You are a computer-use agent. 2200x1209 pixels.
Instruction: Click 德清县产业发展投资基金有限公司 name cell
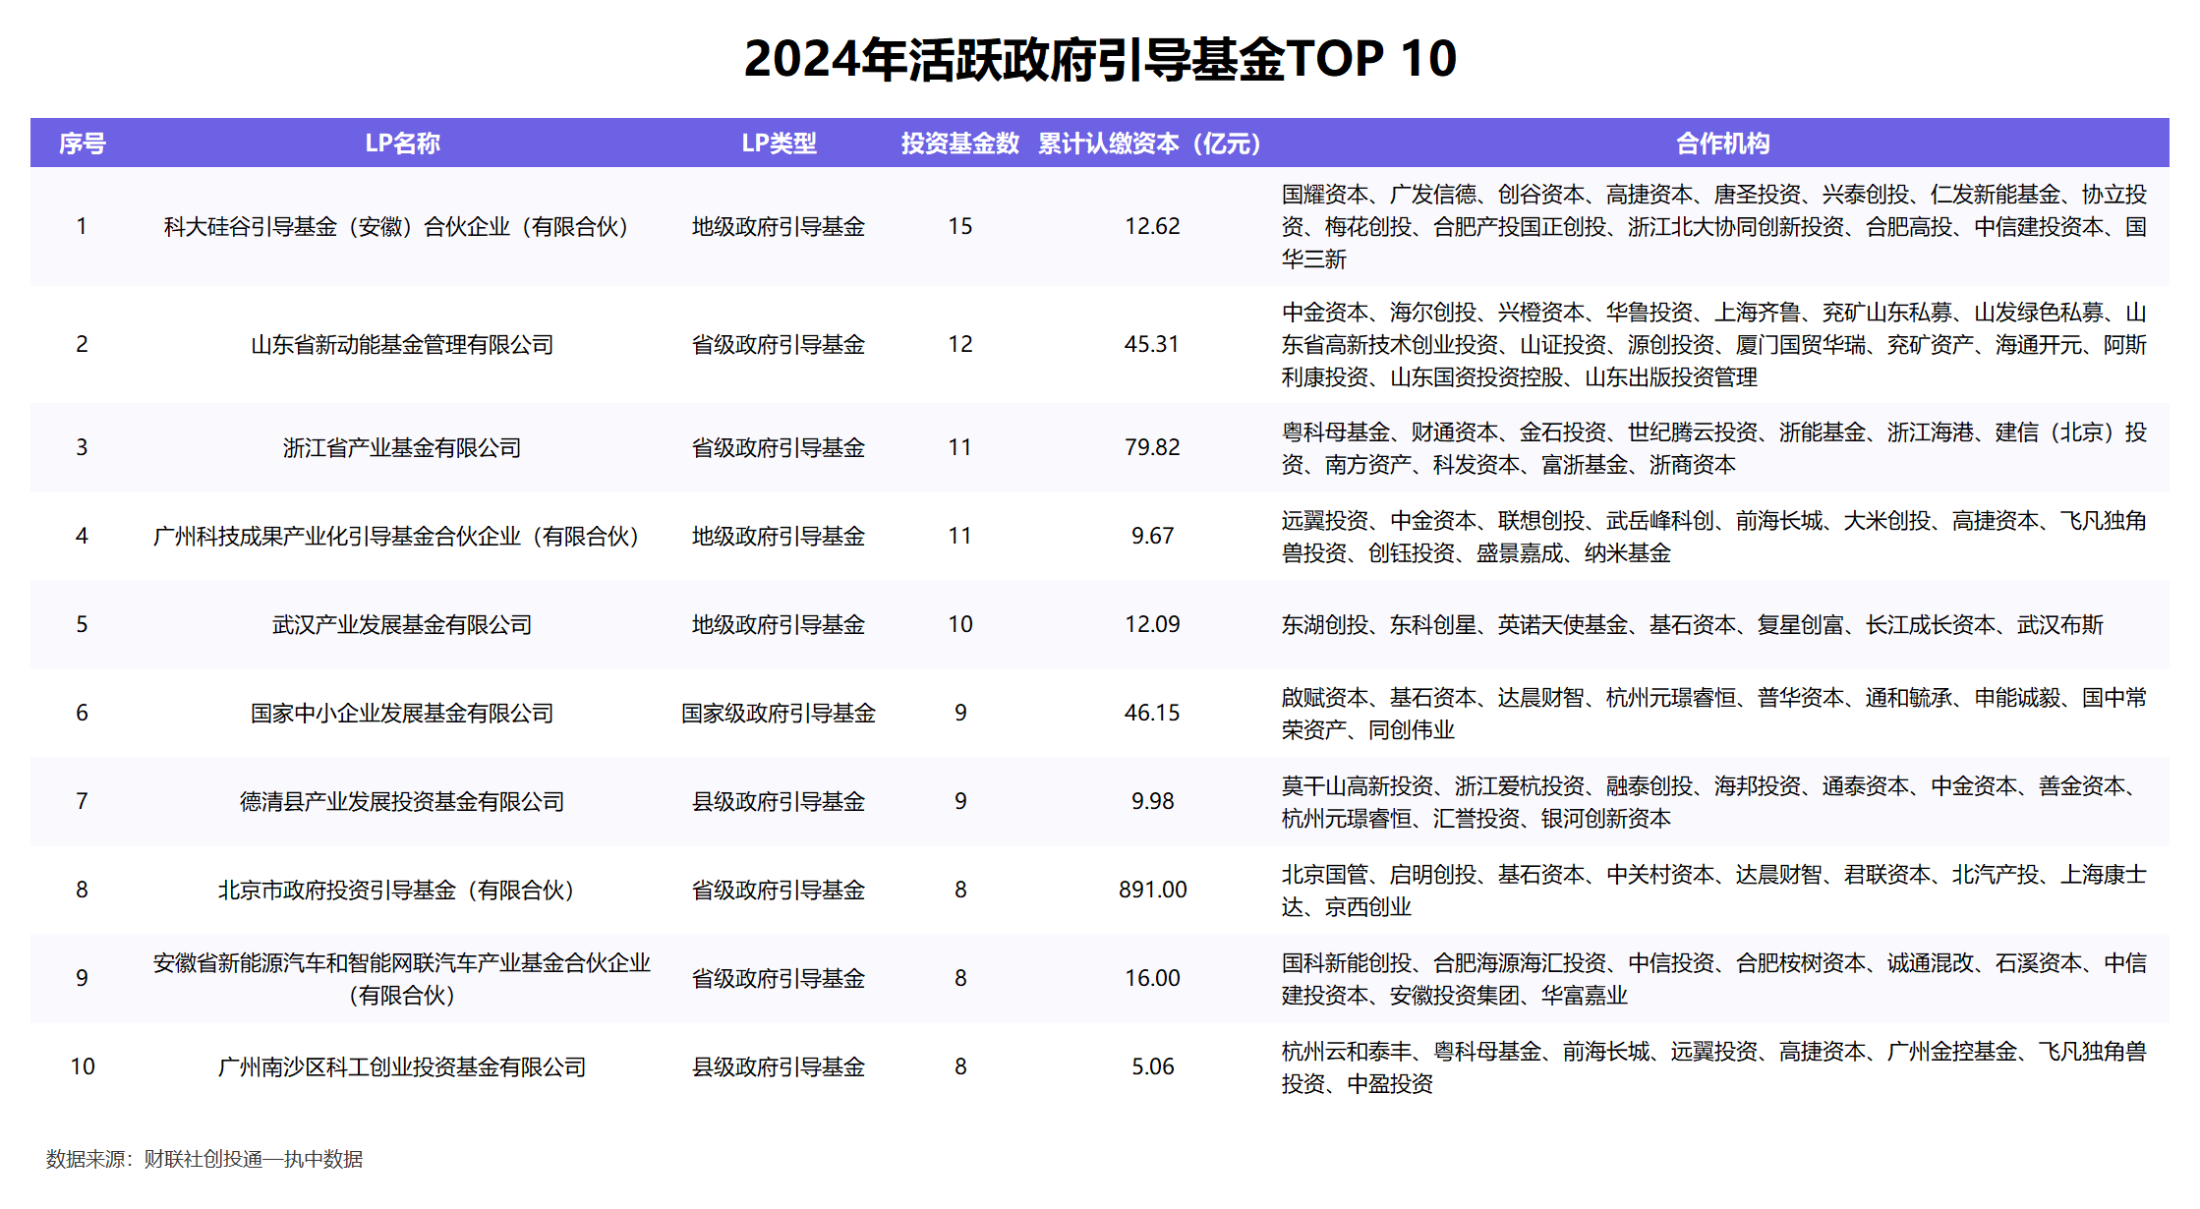click(402, 802)
